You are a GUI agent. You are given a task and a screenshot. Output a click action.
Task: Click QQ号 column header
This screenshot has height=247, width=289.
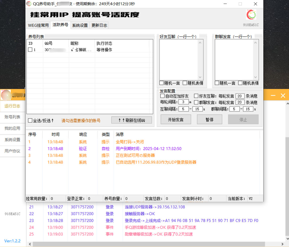(56, 43)
